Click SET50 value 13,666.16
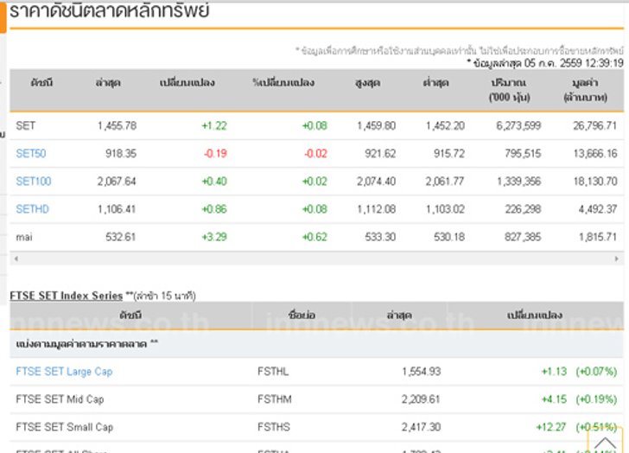Screen dimensions: 629x453 tap(595, 154)
